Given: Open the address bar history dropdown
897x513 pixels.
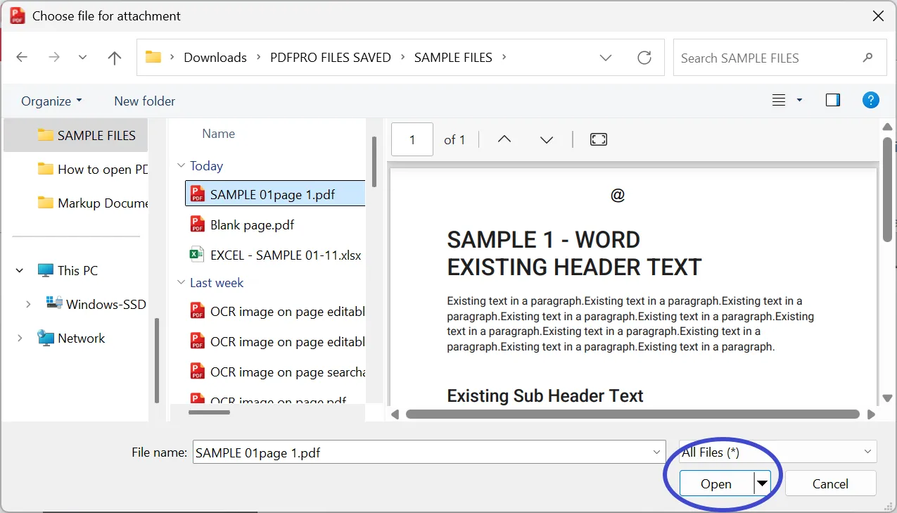Looking at the screenshot, I should click(x=606, y=58).
